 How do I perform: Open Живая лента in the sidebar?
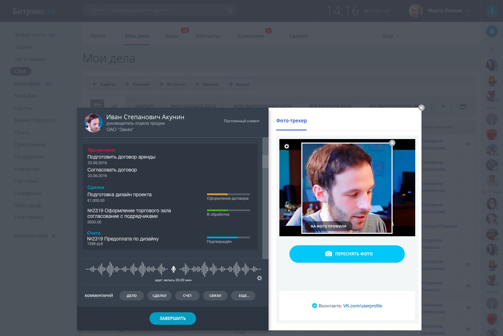[x=30, y=35]
